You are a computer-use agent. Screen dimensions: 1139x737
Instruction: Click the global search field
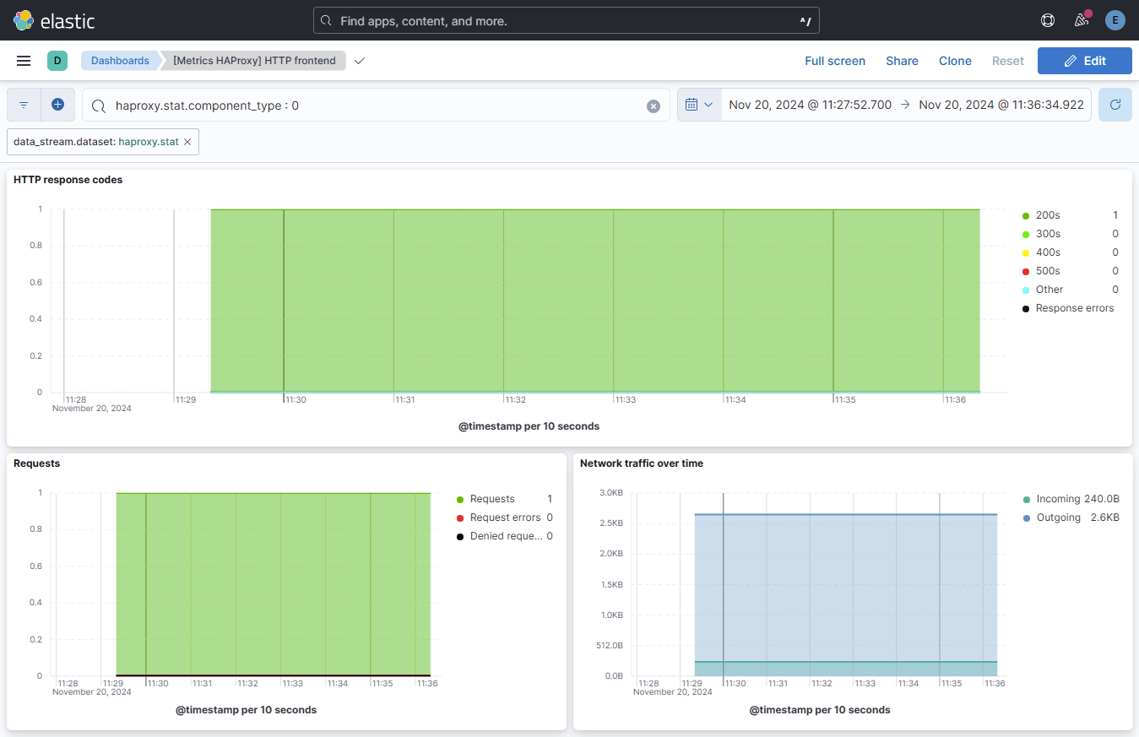[566, 19]
